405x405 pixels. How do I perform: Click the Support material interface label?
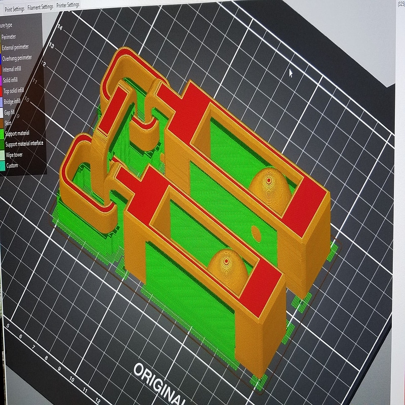click(24, 144)
